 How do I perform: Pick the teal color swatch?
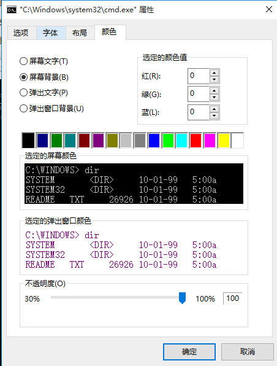click(70, 141)
